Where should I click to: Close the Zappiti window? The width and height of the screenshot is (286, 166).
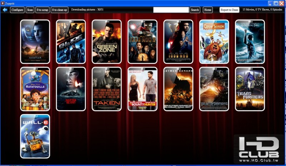pos(282,3)
